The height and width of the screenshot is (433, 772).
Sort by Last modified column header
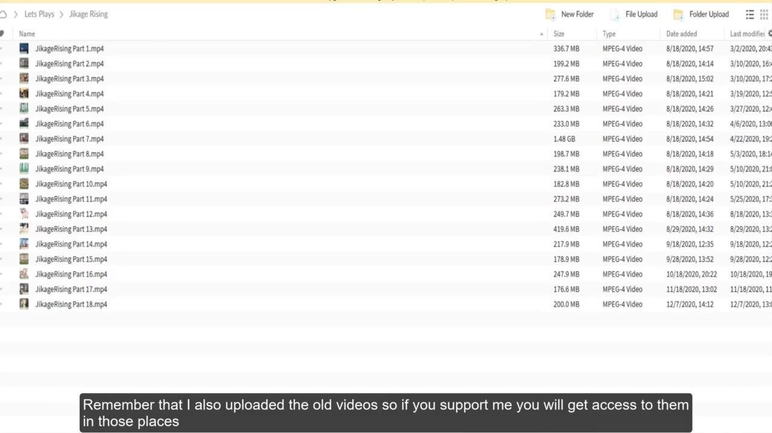point(747,34)
